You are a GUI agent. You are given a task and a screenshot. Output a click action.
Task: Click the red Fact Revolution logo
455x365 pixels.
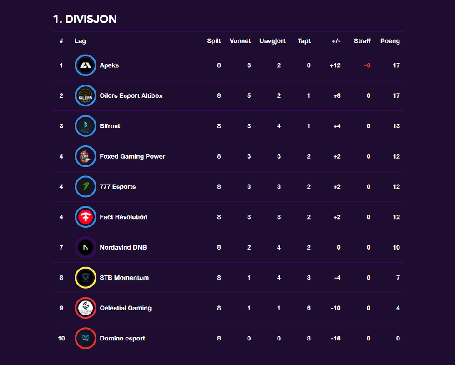86,217
